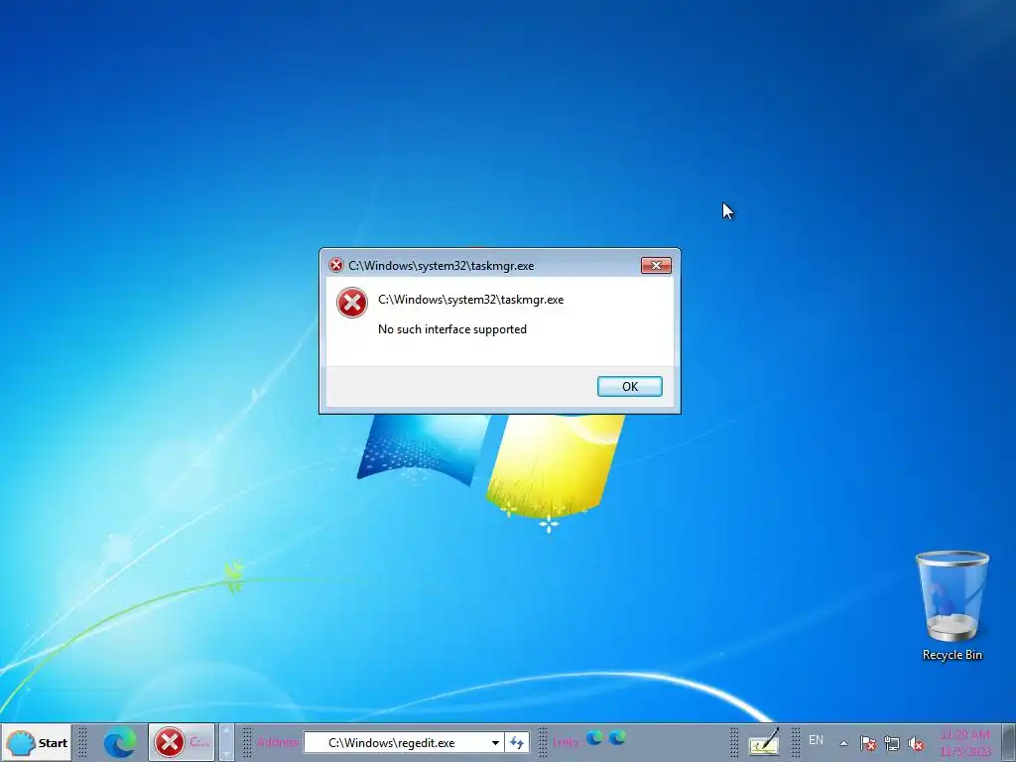Click the taskbar scroll down arrow
Viewport: 1016px width, 762px height.
pyautogui.click(x=226, y=752)
